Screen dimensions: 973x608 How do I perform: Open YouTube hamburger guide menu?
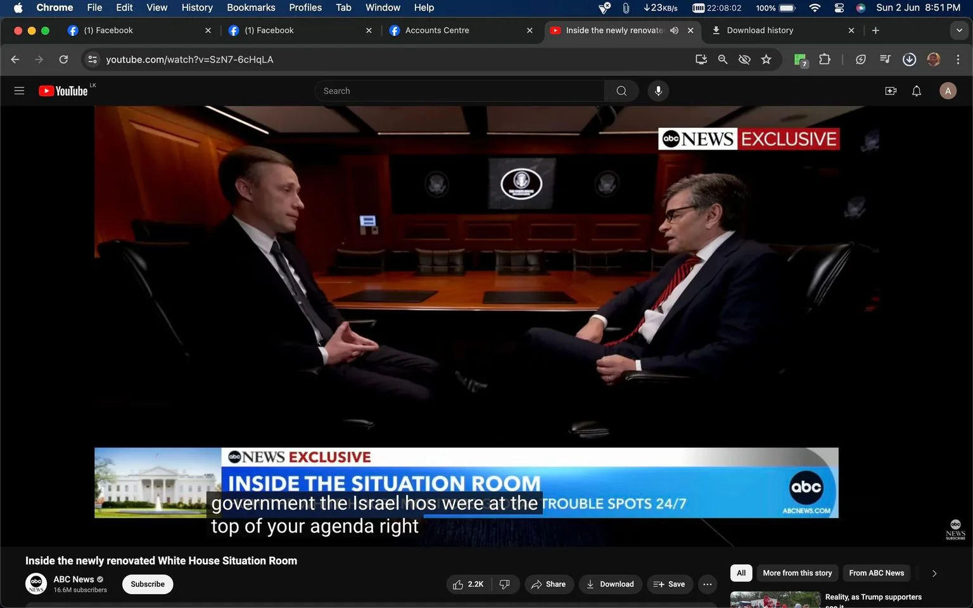click(x=19, y=91)
